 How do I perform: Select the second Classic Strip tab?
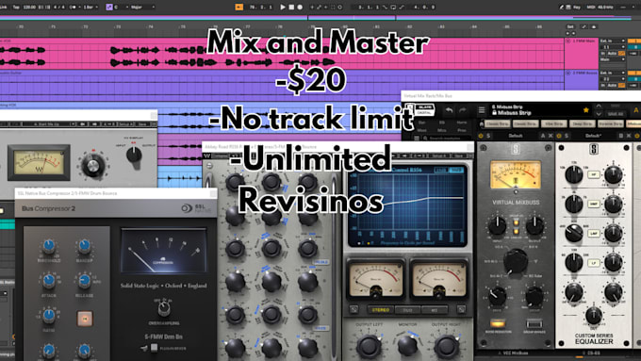525,123
